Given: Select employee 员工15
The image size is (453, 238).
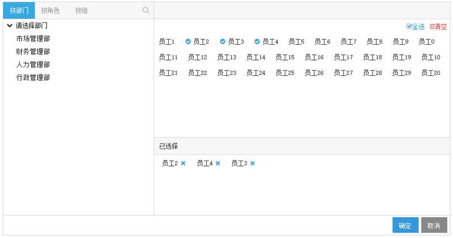Looking at the screenshot, I should point(285,57).
